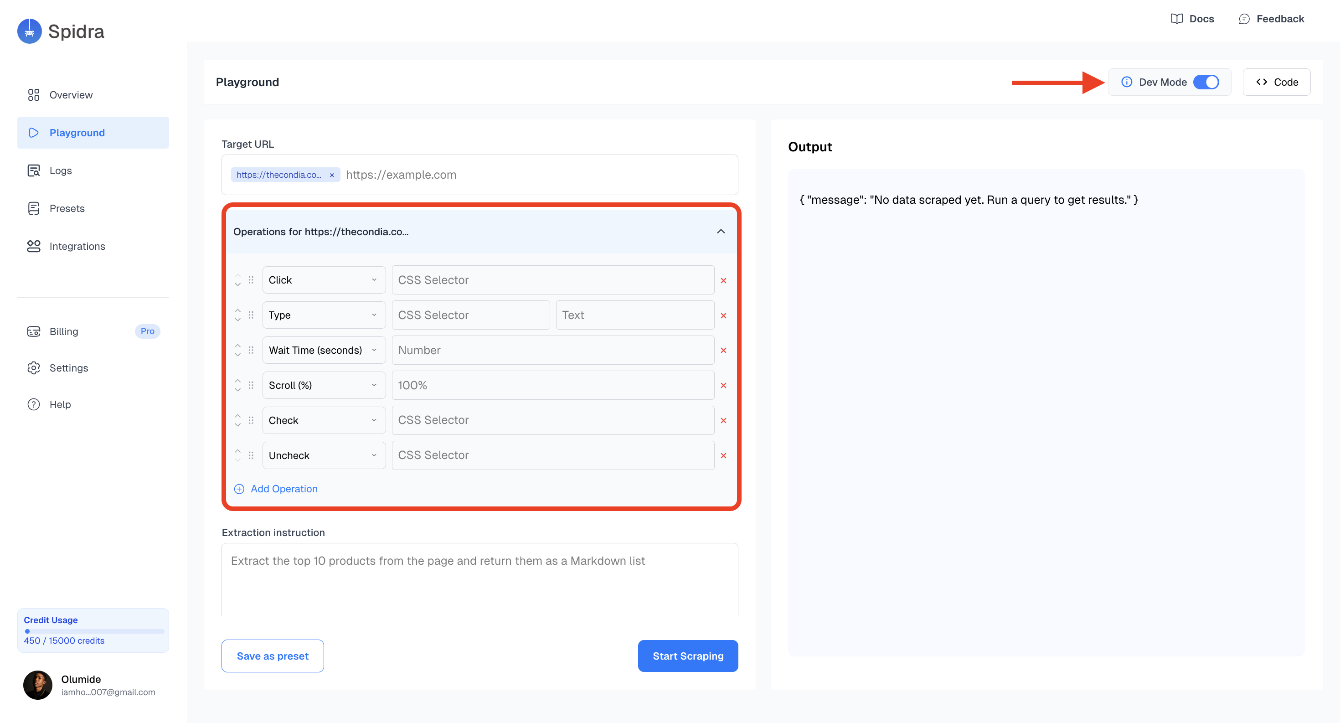Click the Save as preset button
The width and height of the screenshot is (1340, 723).
[273, 656]
